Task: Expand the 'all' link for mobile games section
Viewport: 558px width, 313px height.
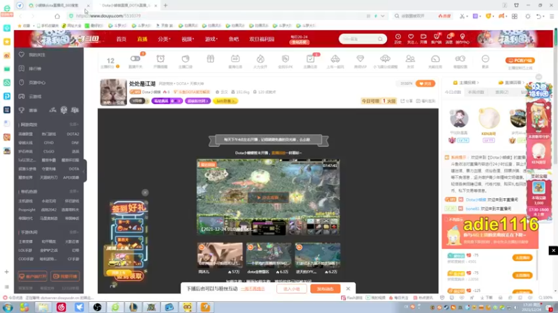Action: (74, 232)
